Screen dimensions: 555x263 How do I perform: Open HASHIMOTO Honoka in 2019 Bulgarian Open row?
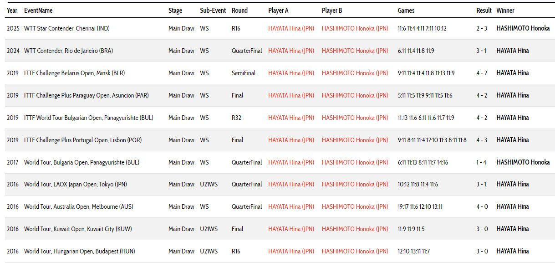pyautogui.click(x=355, y=118)
